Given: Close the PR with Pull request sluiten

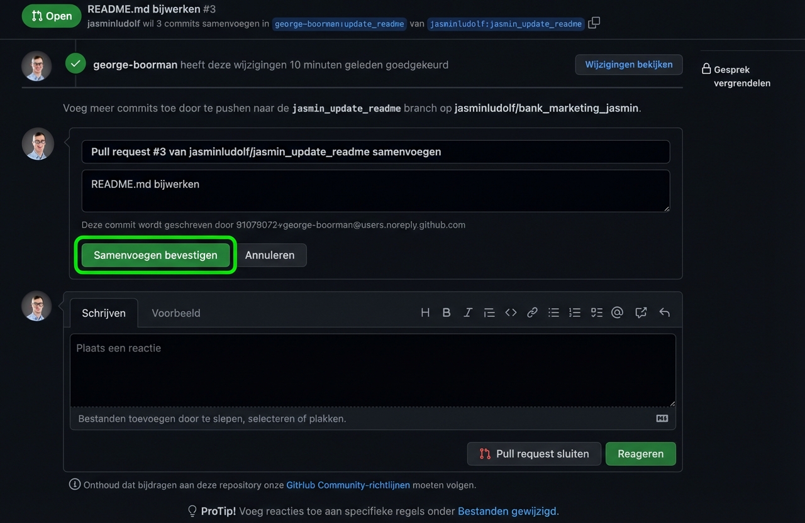Looking at the screenshot, I should [x=533, y=453].
